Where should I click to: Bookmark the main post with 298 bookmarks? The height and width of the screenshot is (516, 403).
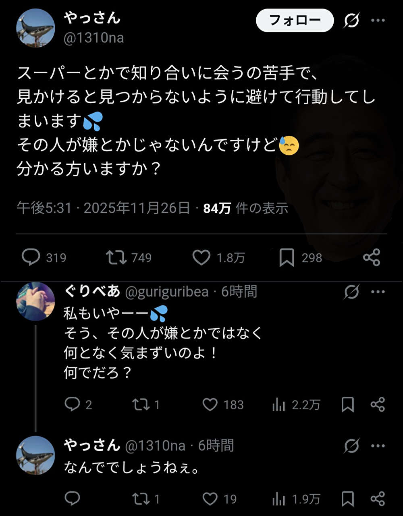pyautogui.click(x=287, y=257)
